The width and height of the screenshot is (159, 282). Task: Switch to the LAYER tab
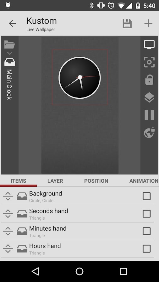[x=55, y=181]
